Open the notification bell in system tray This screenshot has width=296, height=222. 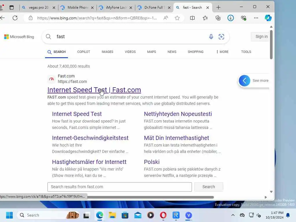point(288,215)
